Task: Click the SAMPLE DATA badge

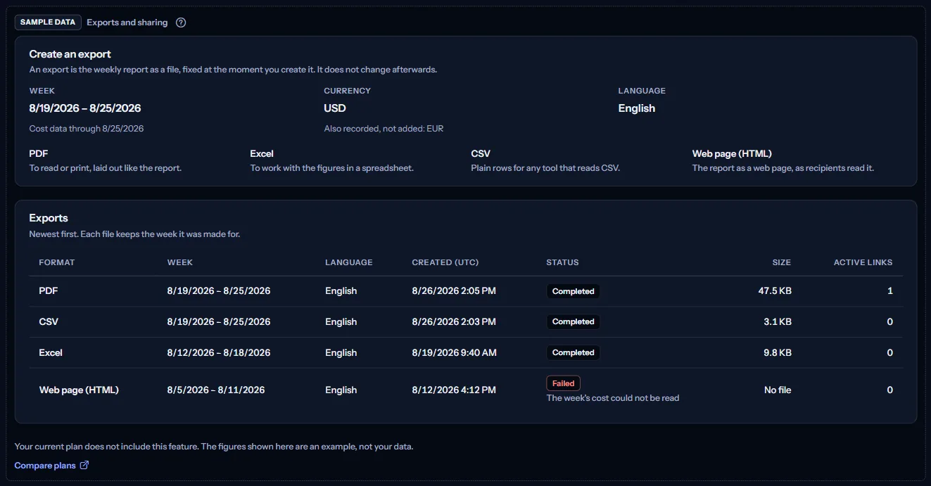Action: pos(48,23)
